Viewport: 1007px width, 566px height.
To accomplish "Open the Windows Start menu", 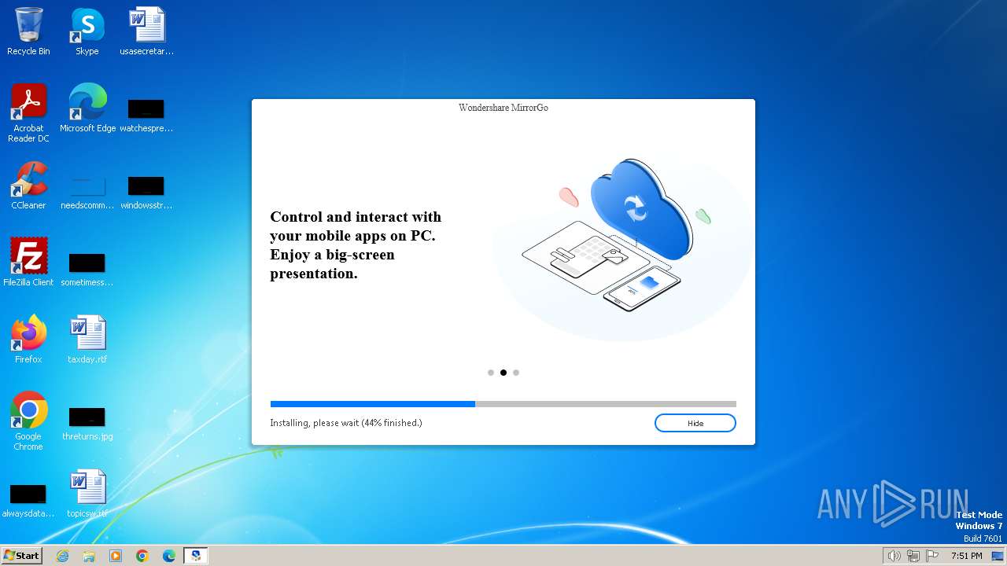I will coord(21,556).
